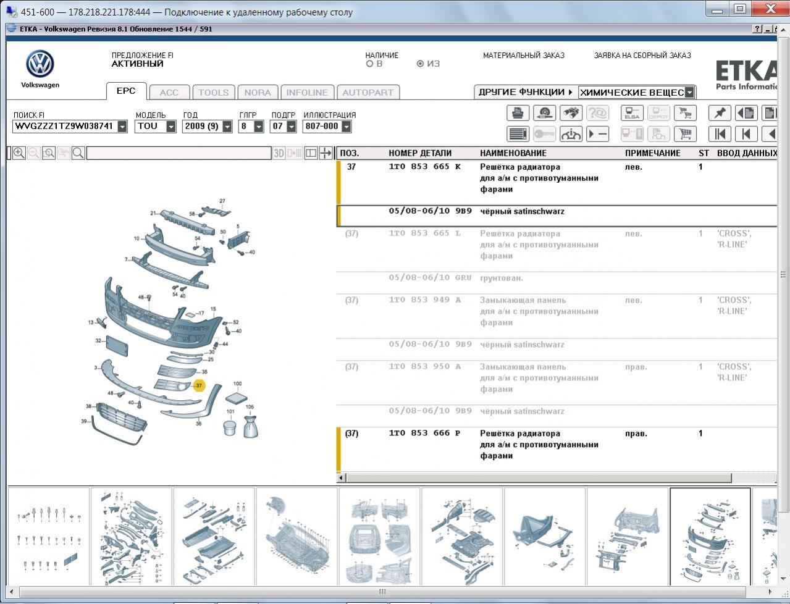Click МАТЕРИАЛЬНЫЙ ЗАКАЗ link

[524, 55]
